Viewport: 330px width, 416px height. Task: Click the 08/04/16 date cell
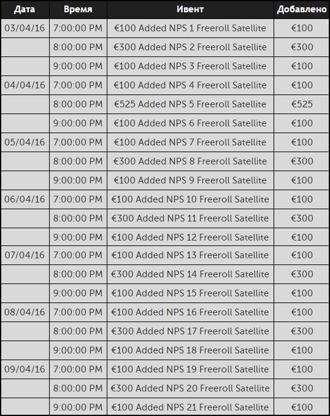(25, 312)
